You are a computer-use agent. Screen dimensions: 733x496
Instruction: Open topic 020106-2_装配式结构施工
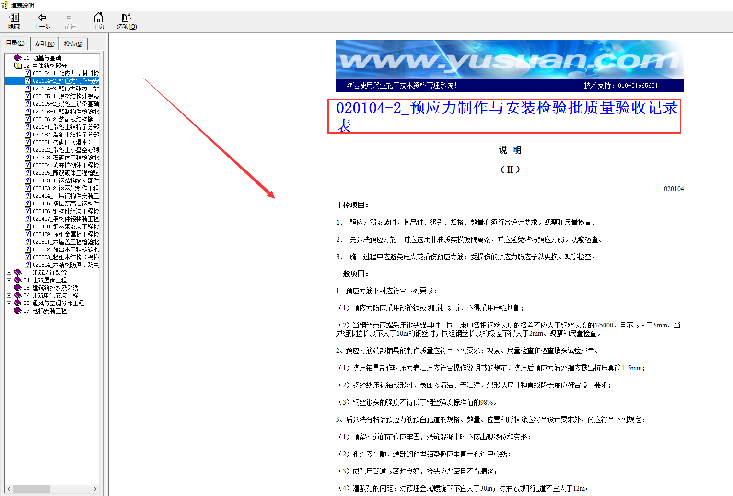(x=66, y=119)
